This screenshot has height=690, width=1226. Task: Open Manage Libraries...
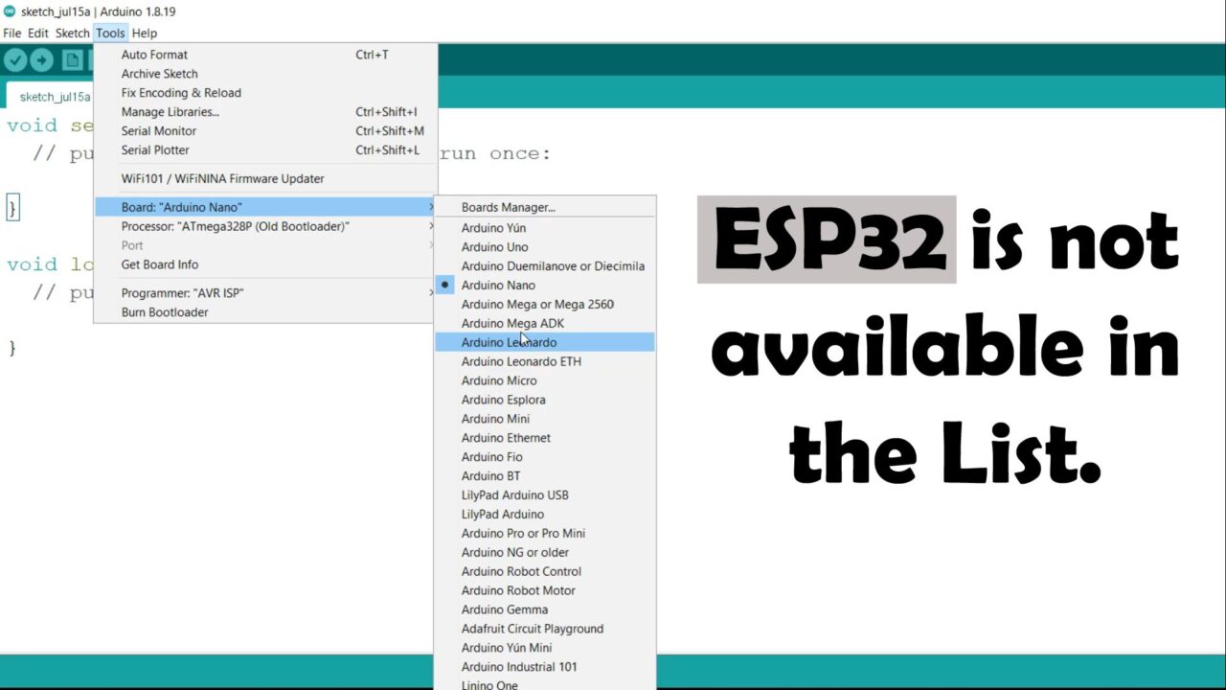pyautogui.click(x=265, y=112)
